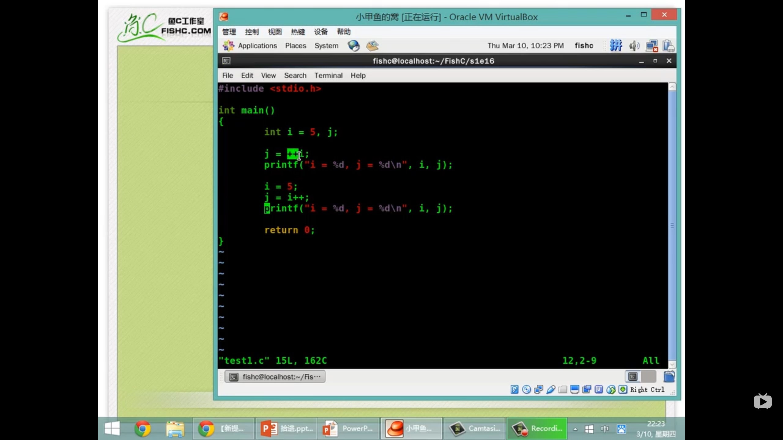Open the fishc user menu
The image size is (783, 440).
[x=584, y=46]
